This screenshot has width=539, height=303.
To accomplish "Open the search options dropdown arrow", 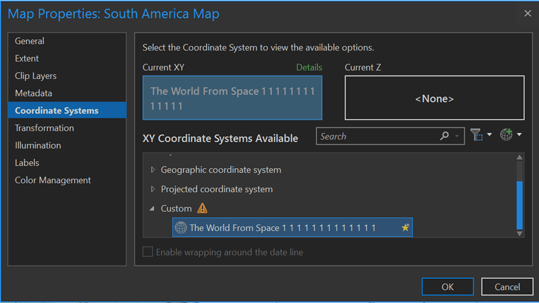I will point(457,137).
